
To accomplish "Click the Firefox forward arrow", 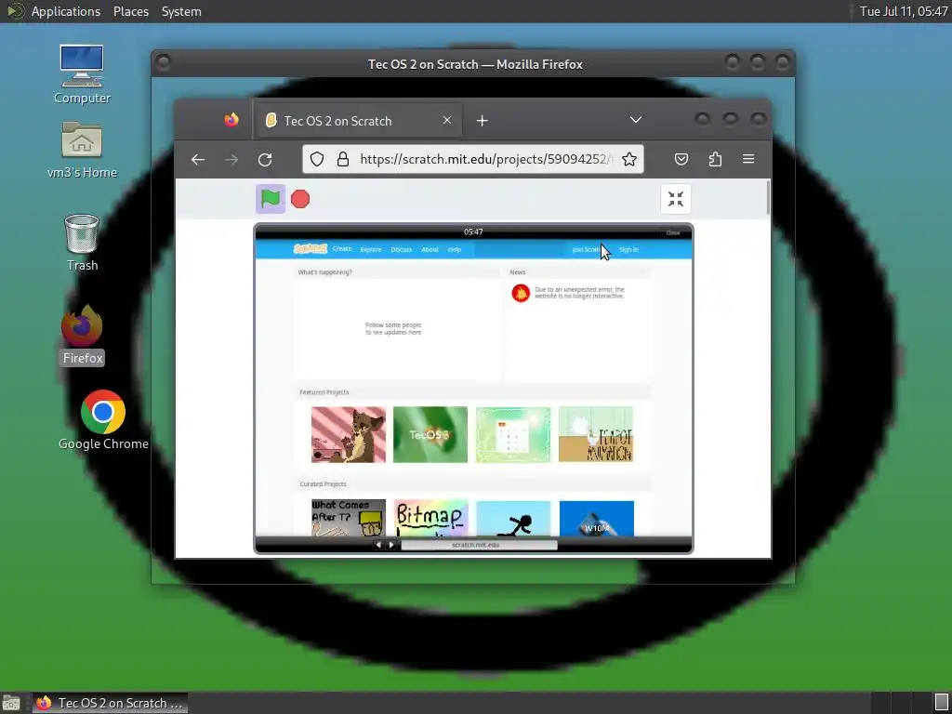I will (231, 160).
